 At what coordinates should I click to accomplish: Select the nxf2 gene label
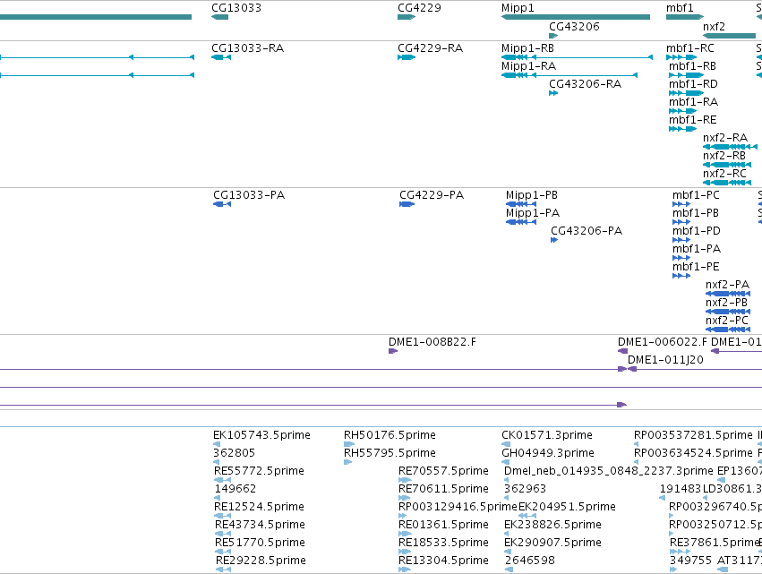(x=714, y=26)
